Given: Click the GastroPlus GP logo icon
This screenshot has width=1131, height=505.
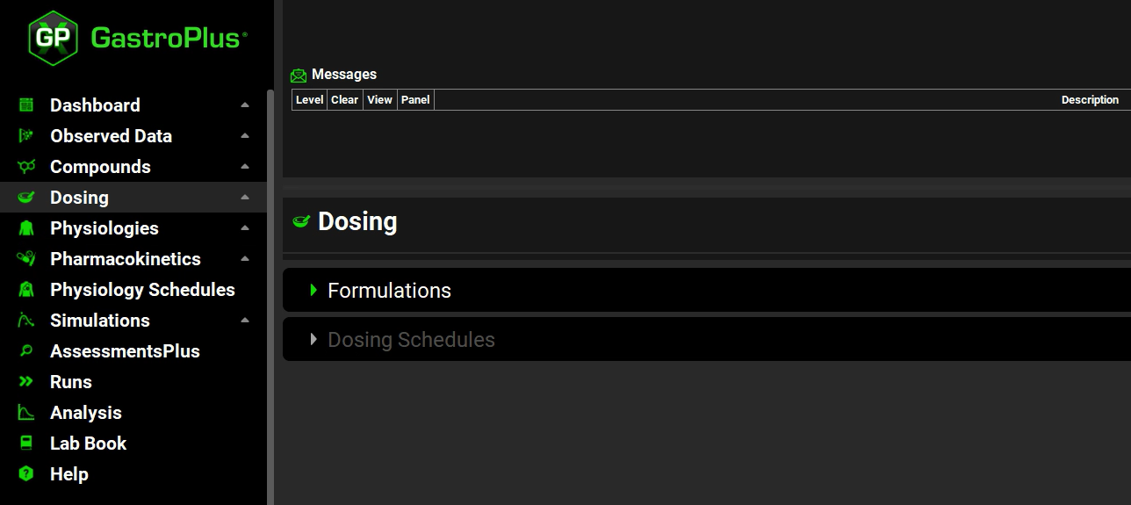Looking at the screenshot, I should tap(53, 39).
